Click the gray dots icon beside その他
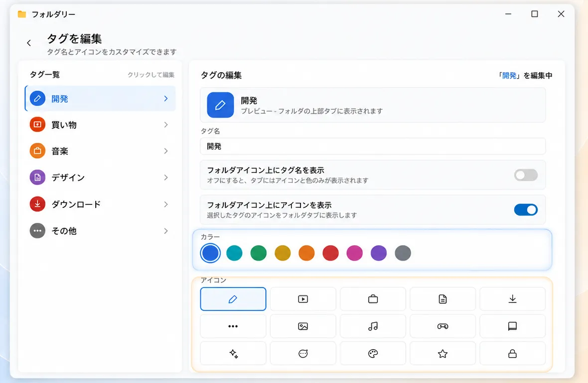Image resolution: width=588 pixels, height=383 pixels. (37, 231)
